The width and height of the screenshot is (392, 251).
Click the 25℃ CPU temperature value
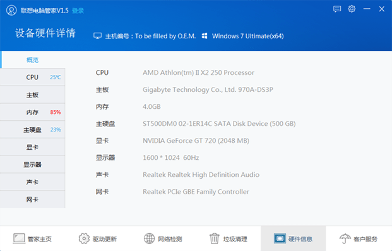click(x=56, y=77)
